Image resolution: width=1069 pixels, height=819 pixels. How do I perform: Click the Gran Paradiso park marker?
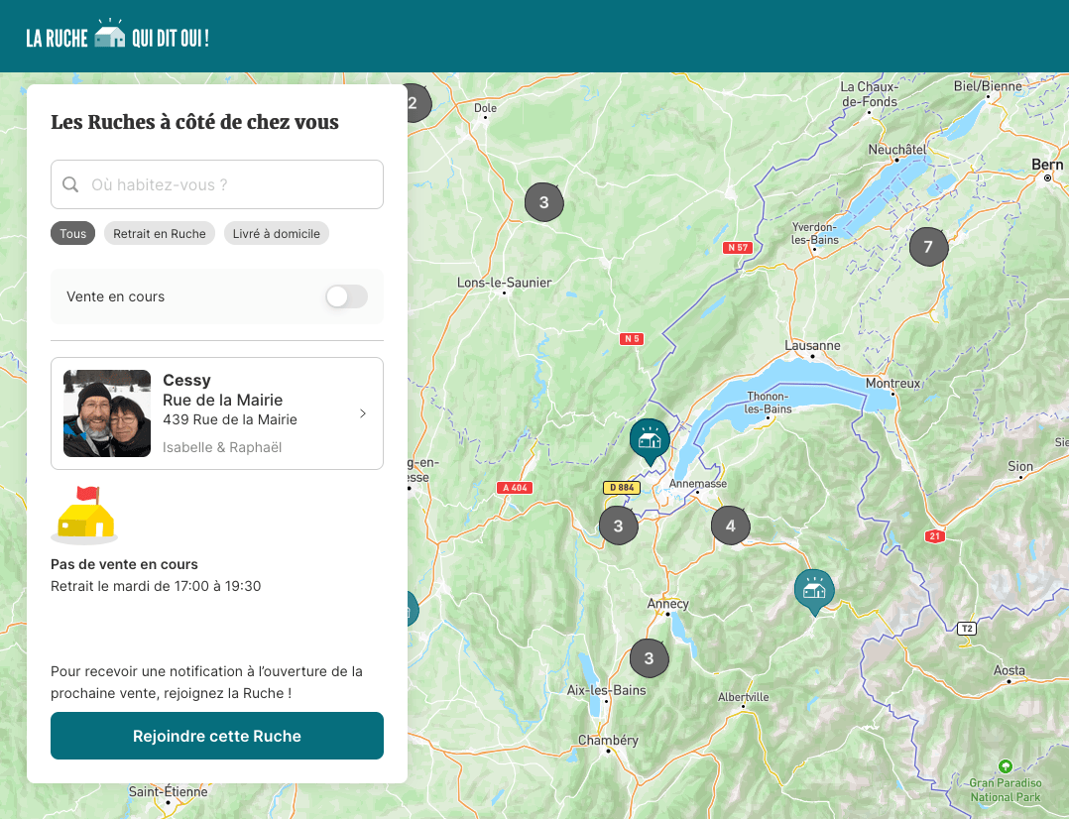click(1005, 766)
